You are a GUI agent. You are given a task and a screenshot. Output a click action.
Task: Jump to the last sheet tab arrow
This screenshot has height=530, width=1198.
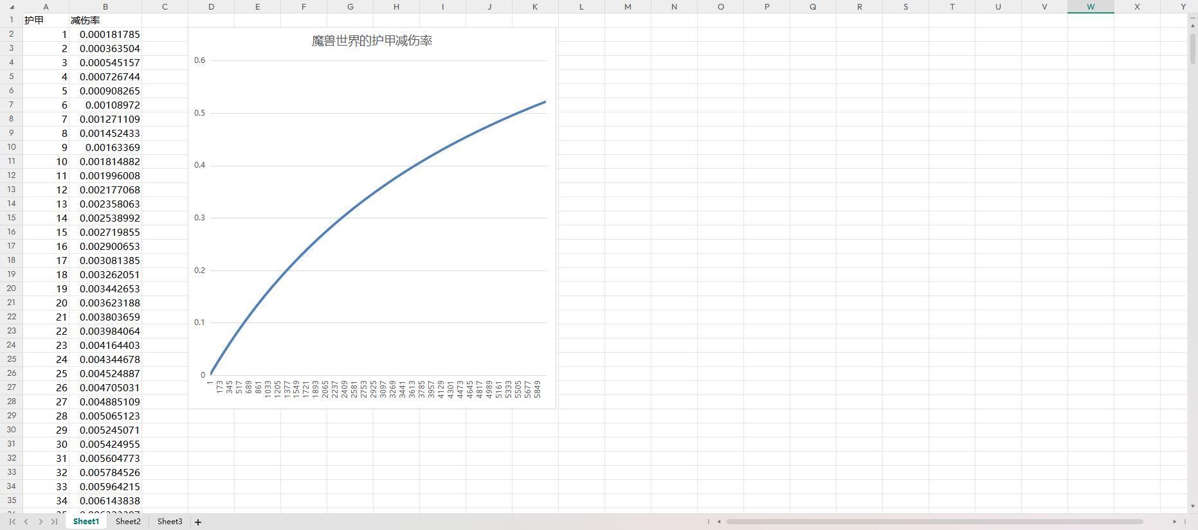point(55,522)
